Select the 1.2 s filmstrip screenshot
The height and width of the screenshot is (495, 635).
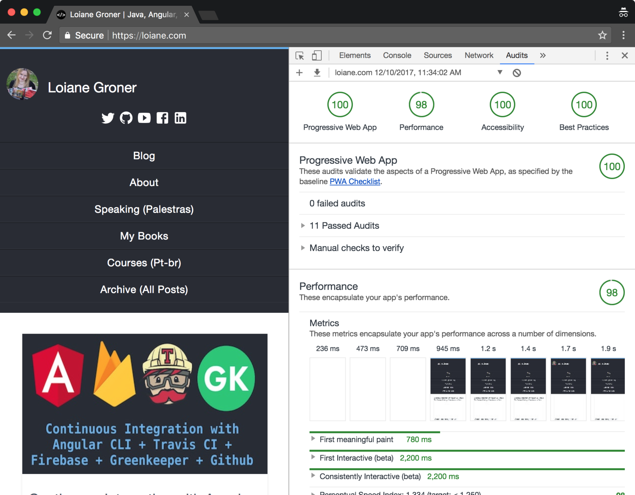(x=488, y=389)
